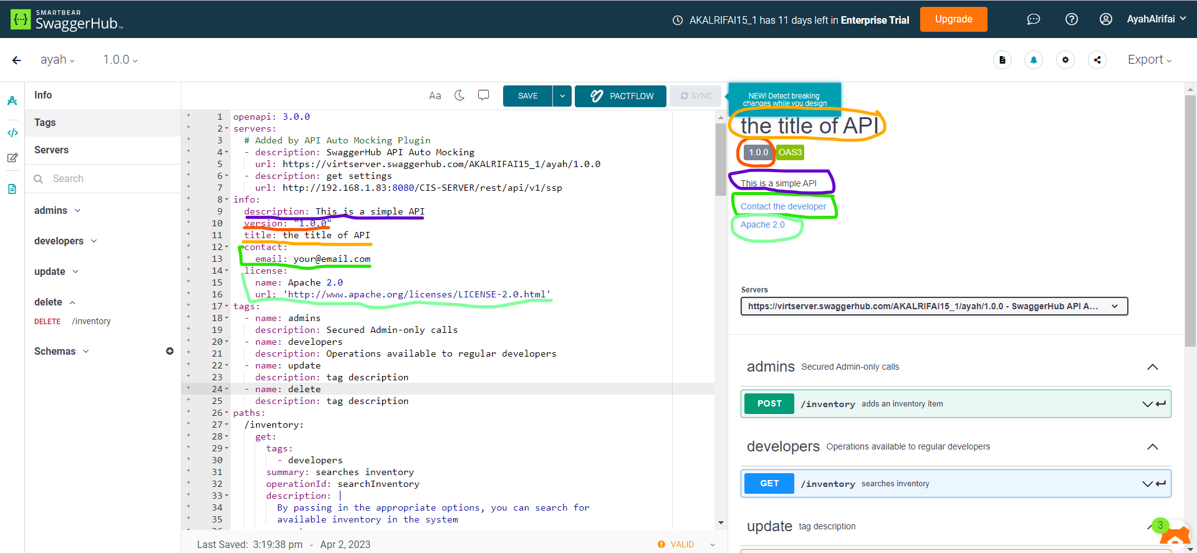This screenshot has width=1197, height=553.
Task: Open the chat feedback icon in header
Action: tap(1033, 19)
